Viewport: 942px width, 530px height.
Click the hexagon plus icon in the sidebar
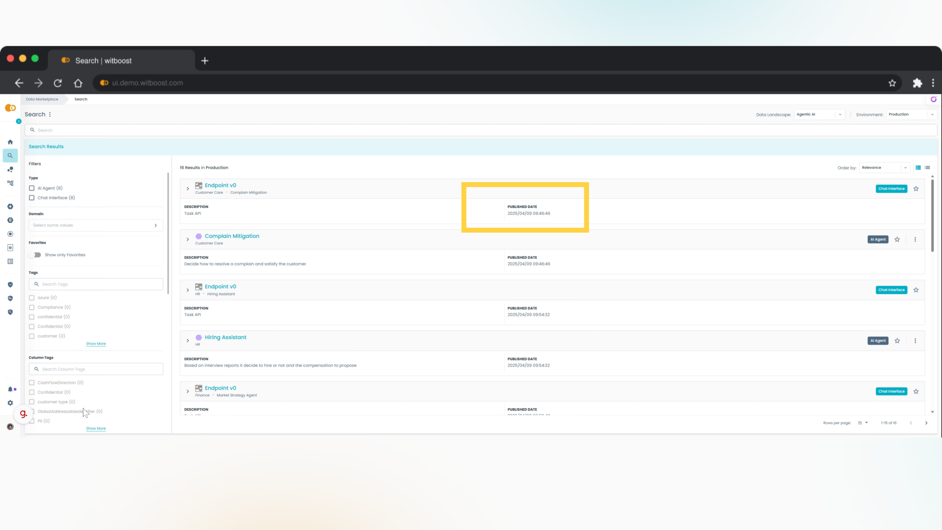click(10, 207)
